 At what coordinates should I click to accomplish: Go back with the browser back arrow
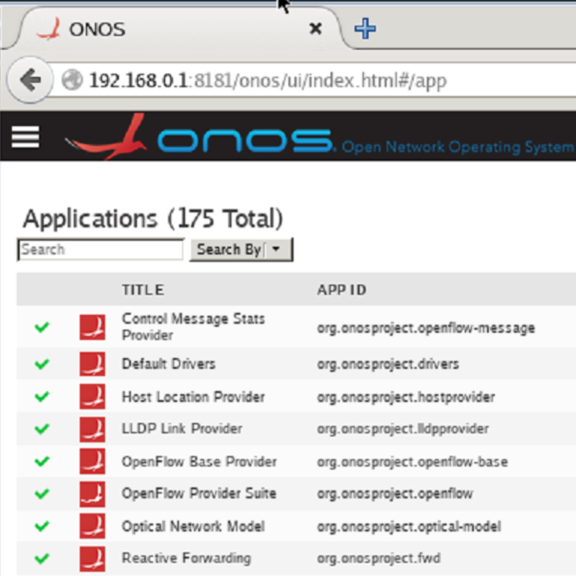(30, 80)
